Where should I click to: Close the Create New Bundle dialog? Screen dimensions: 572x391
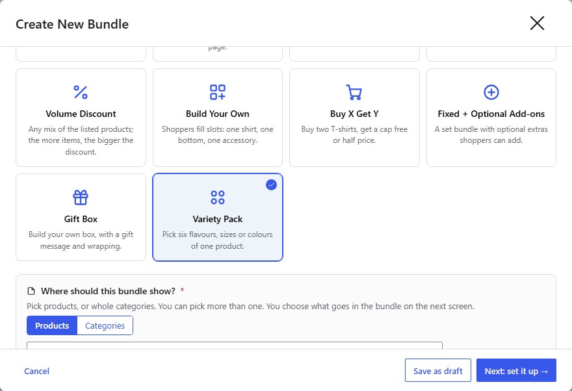point(537,23)
